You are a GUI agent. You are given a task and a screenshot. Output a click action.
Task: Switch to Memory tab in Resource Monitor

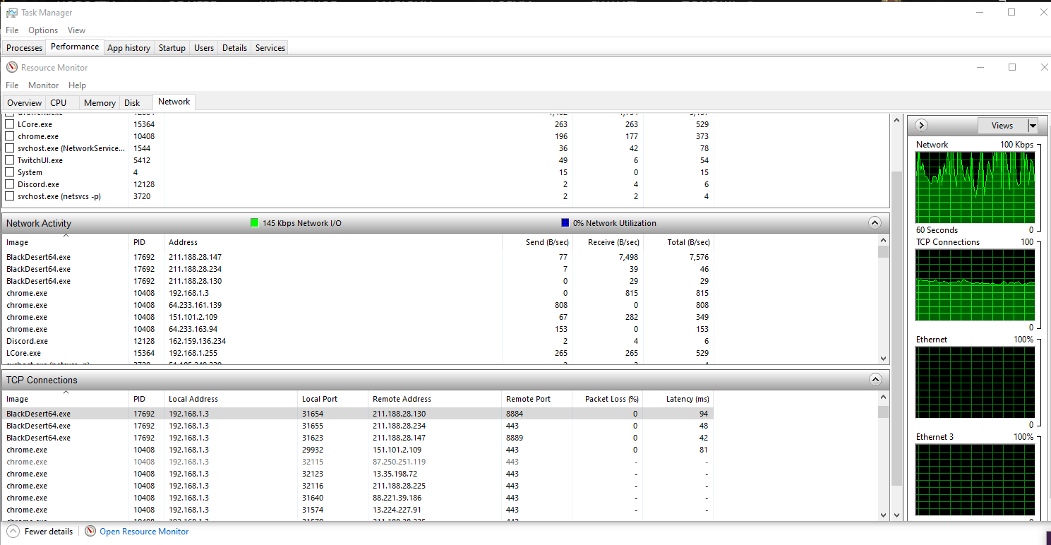pyautogui.click(x=100, y=103)
